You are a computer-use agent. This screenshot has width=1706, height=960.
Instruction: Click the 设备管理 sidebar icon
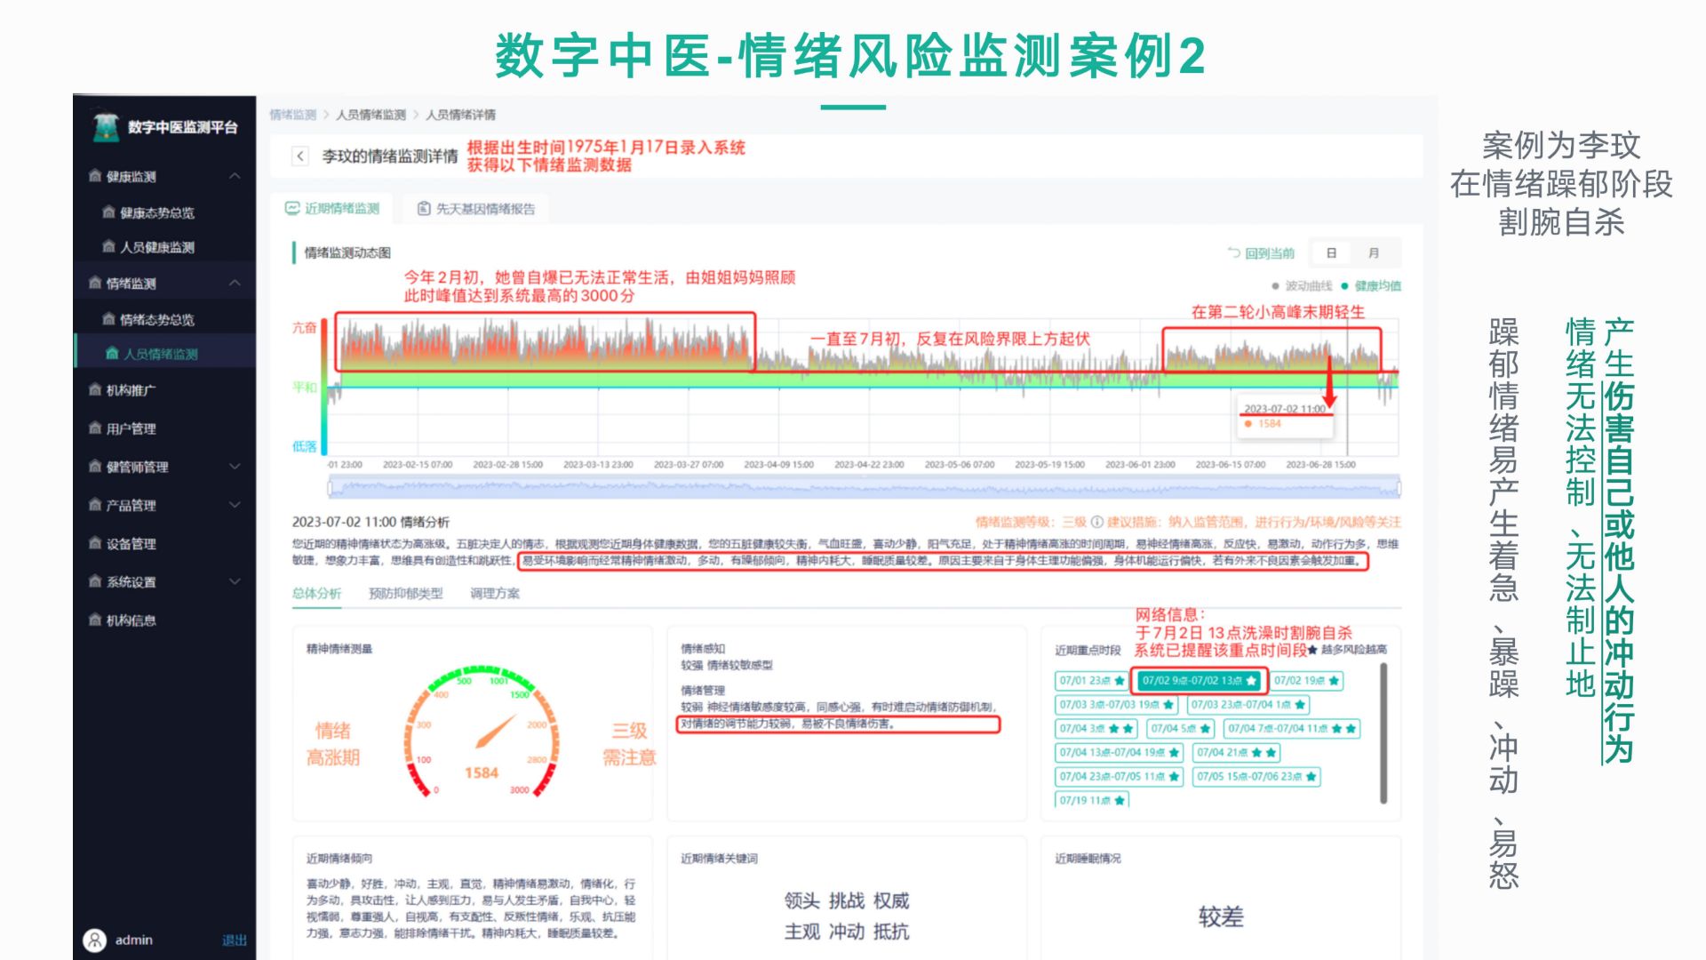(x=95, y=543)
